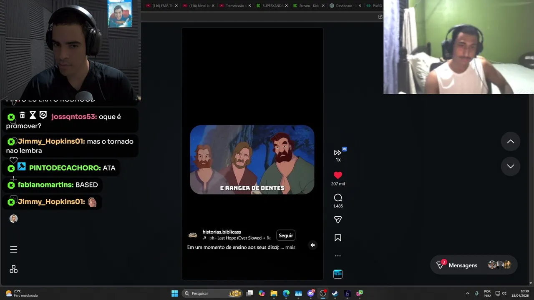Go to the previous reel with up chevron
Image resolution: width=534 pixels, height=300 pixels.
(510, 142)
